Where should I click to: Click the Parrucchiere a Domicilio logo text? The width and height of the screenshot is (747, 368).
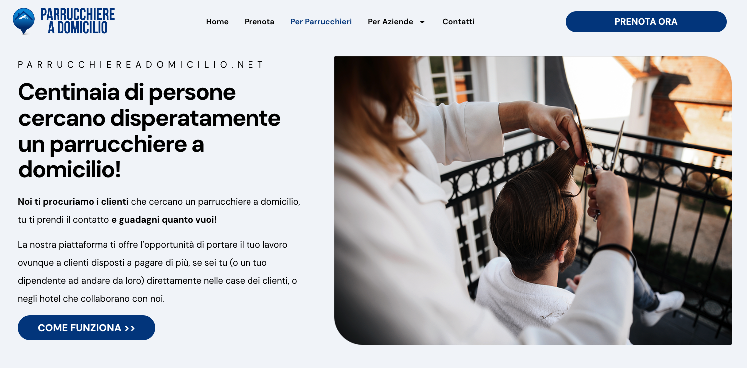78,21
